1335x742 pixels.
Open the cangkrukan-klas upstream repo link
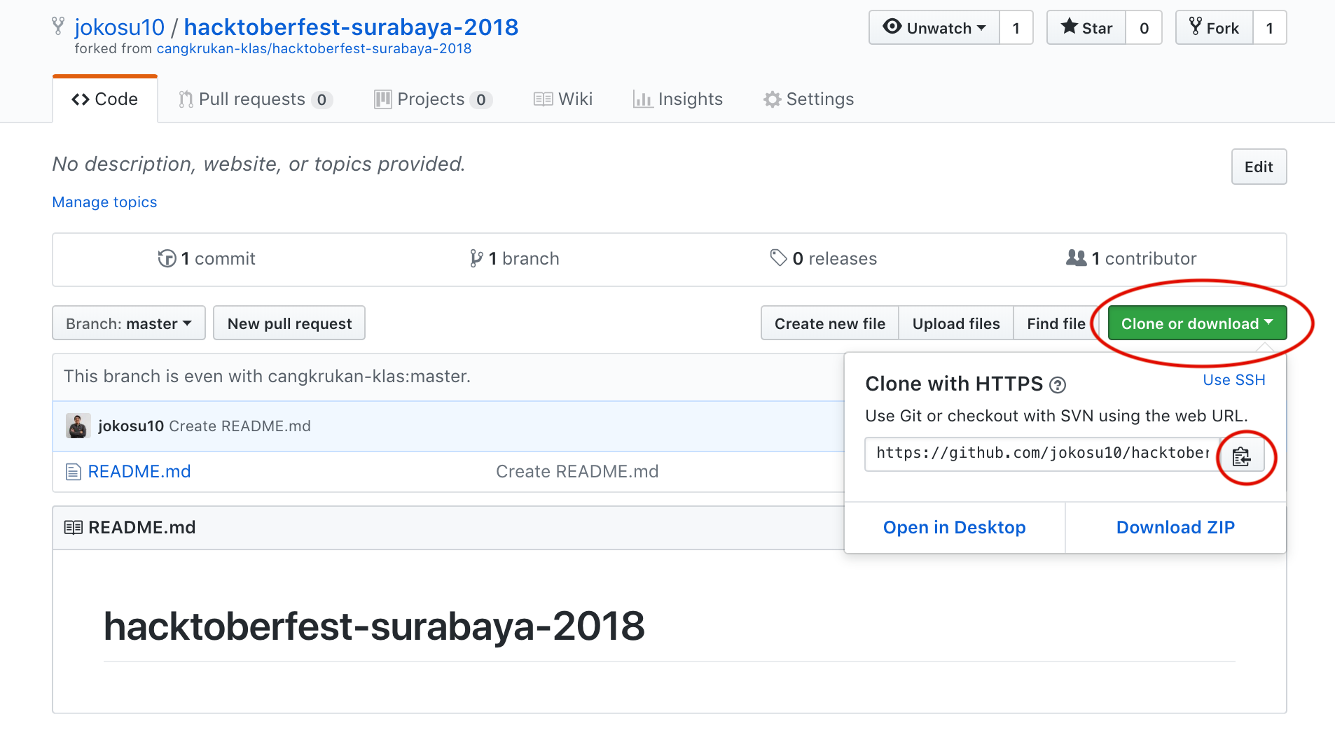(x=314, y=49)
